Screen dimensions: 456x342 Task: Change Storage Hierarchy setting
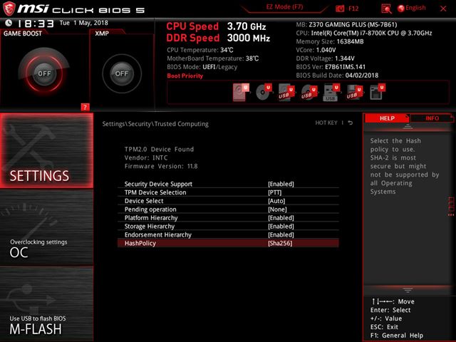click(x=228, y=227)
